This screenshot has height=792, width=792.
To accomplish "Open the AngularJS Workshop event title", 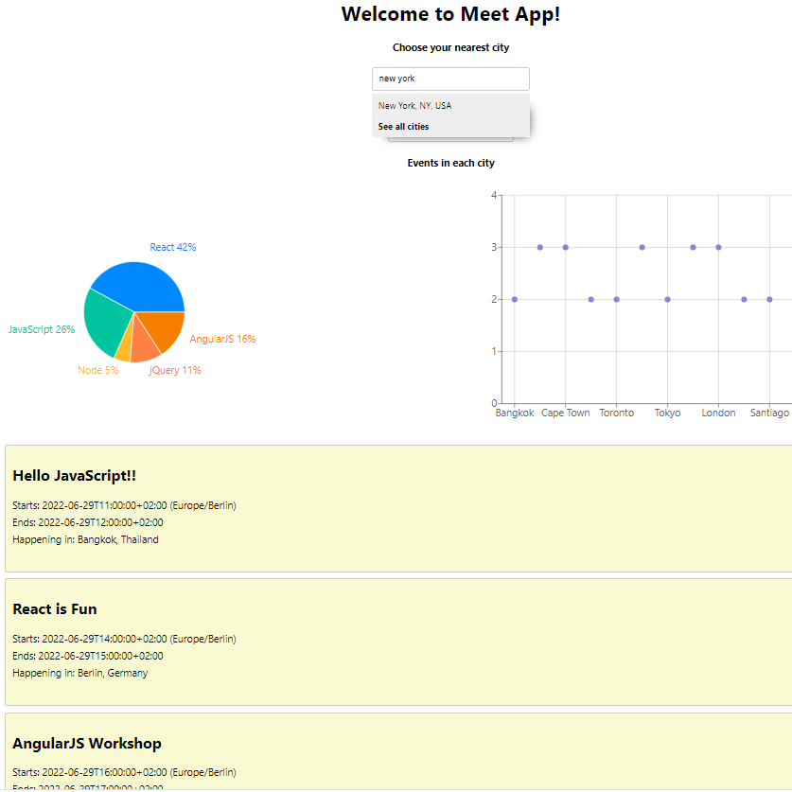I will 87,744.
